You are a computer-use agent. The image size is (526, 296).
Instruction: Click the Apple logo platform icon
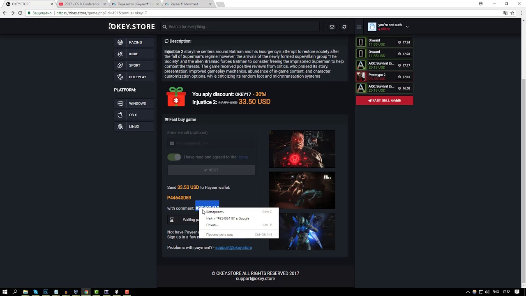[120, 115]
